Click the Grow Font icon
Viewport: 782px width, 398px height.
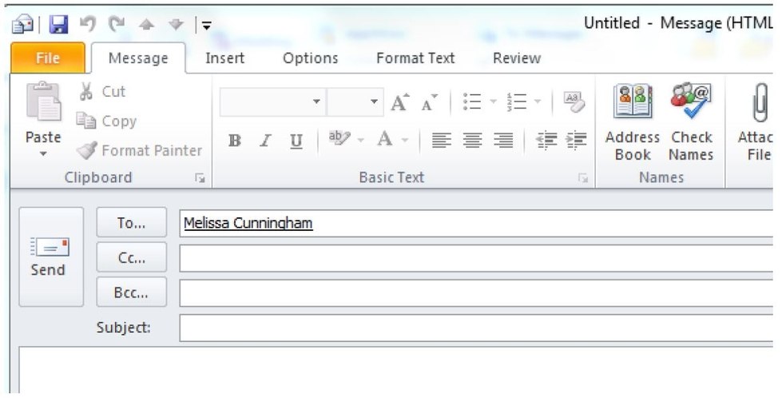pos(399,102)
